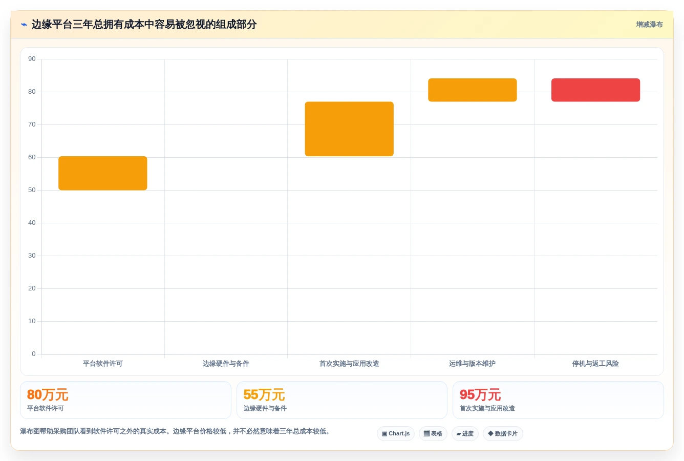Click the x-axis label 边缘硬件与备件
Screen dimensions: 684x461
coord(226,364)
